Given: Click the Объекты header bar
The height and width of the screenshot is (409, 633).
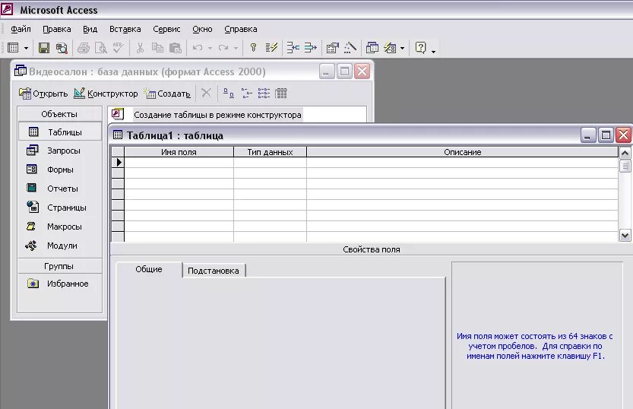Looking at the screenshot, I should tap(60, 114).
